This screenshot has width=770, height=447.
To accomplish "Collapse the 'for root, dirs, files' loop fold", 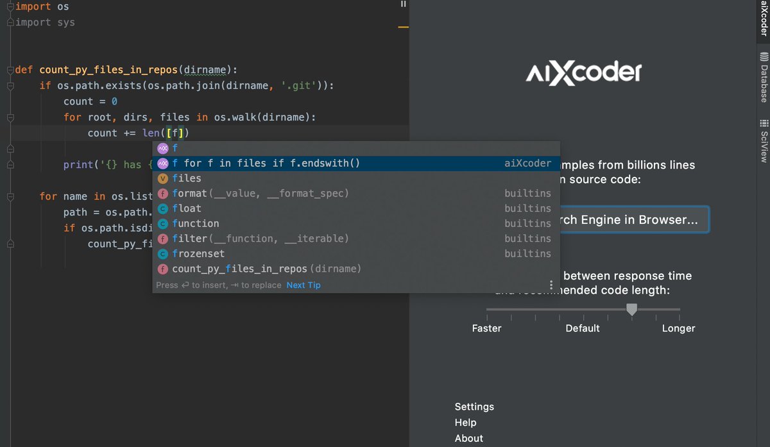I will pyautogui.click(x=10, y=117).
